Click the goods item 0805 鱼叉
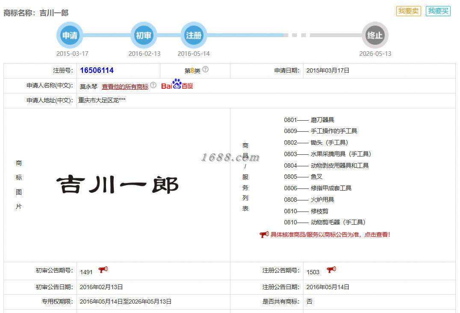This screenshot has height=313, width=460. pyautogui.click(x=303, y=177)
